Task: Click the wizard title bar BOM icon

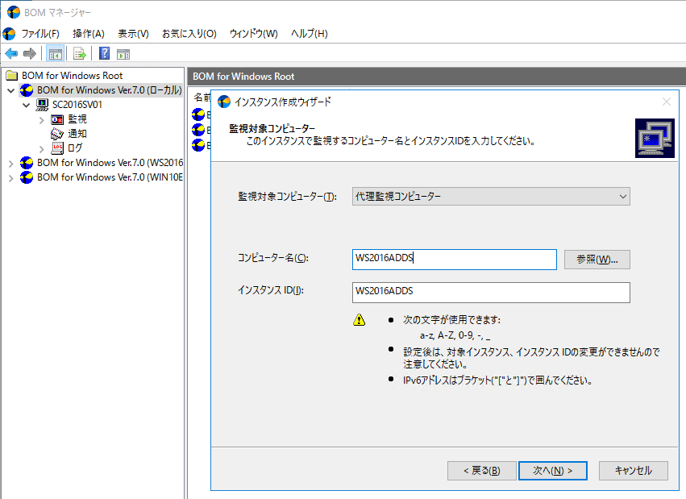Action: 224,102
